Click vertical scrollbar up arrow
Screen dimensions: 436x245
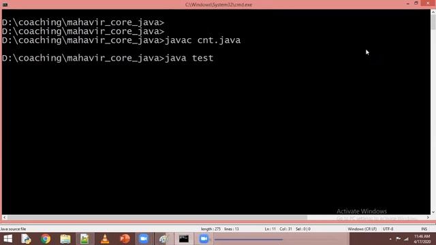coord(433,12)
